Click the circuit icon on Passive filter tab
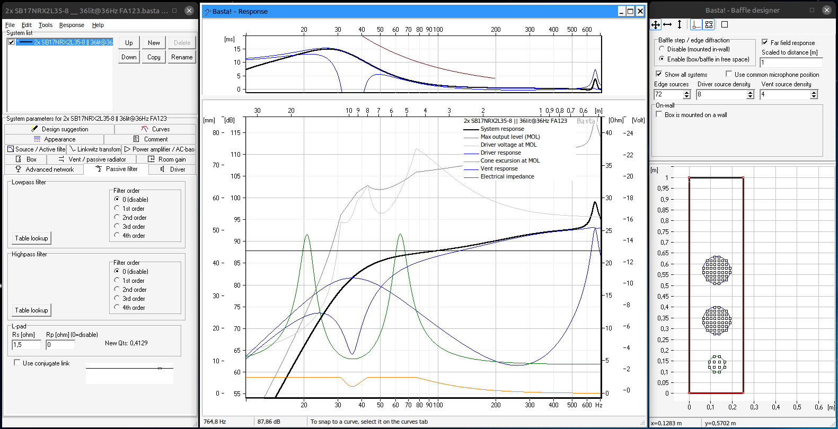Image resolution: width=838 pixels, height=429 pixels. [x=99, y=169]
